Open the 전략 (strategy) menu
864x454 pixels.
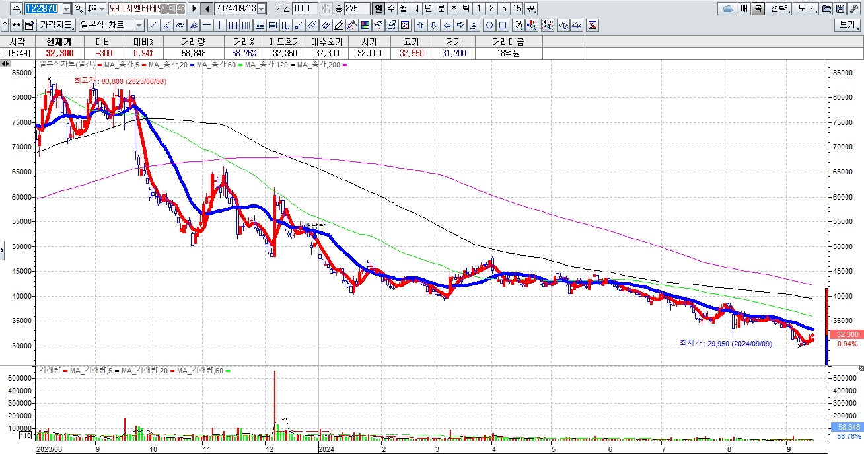click(x=779, y=9)
